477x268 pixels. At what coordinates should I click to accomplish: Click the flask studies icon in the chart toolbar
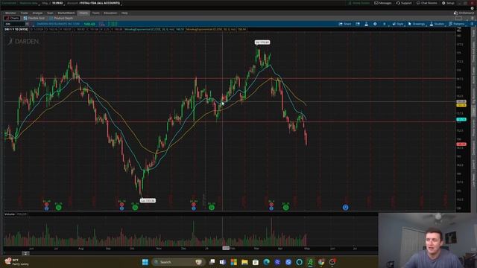[x=366, y=24]
